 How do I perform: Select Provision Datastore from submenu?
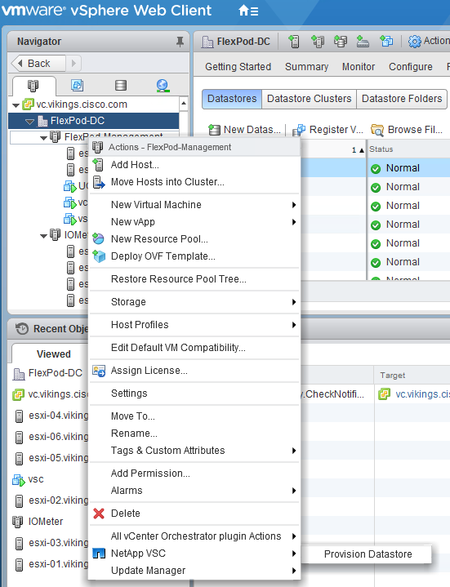pos(368,554)
